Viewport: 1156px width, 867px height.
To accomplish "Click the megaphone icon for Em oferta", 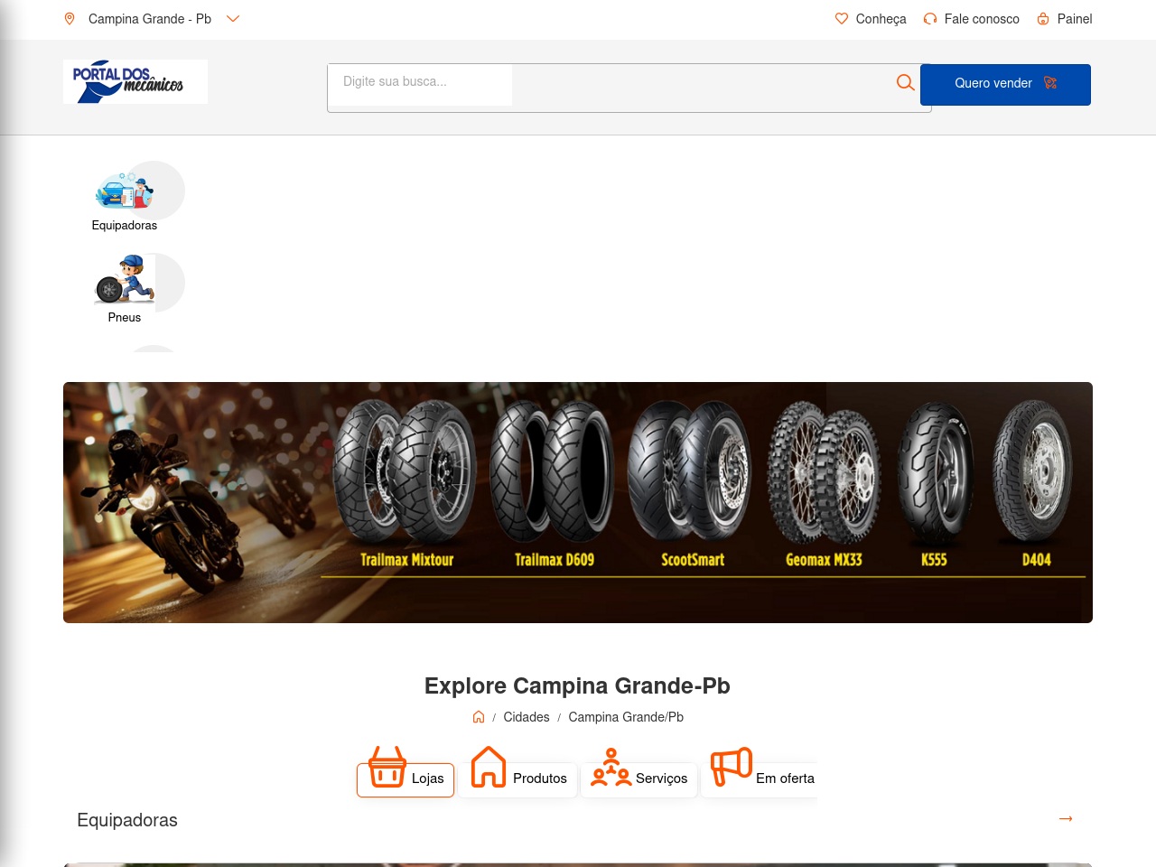I will [x=732, y=767].
